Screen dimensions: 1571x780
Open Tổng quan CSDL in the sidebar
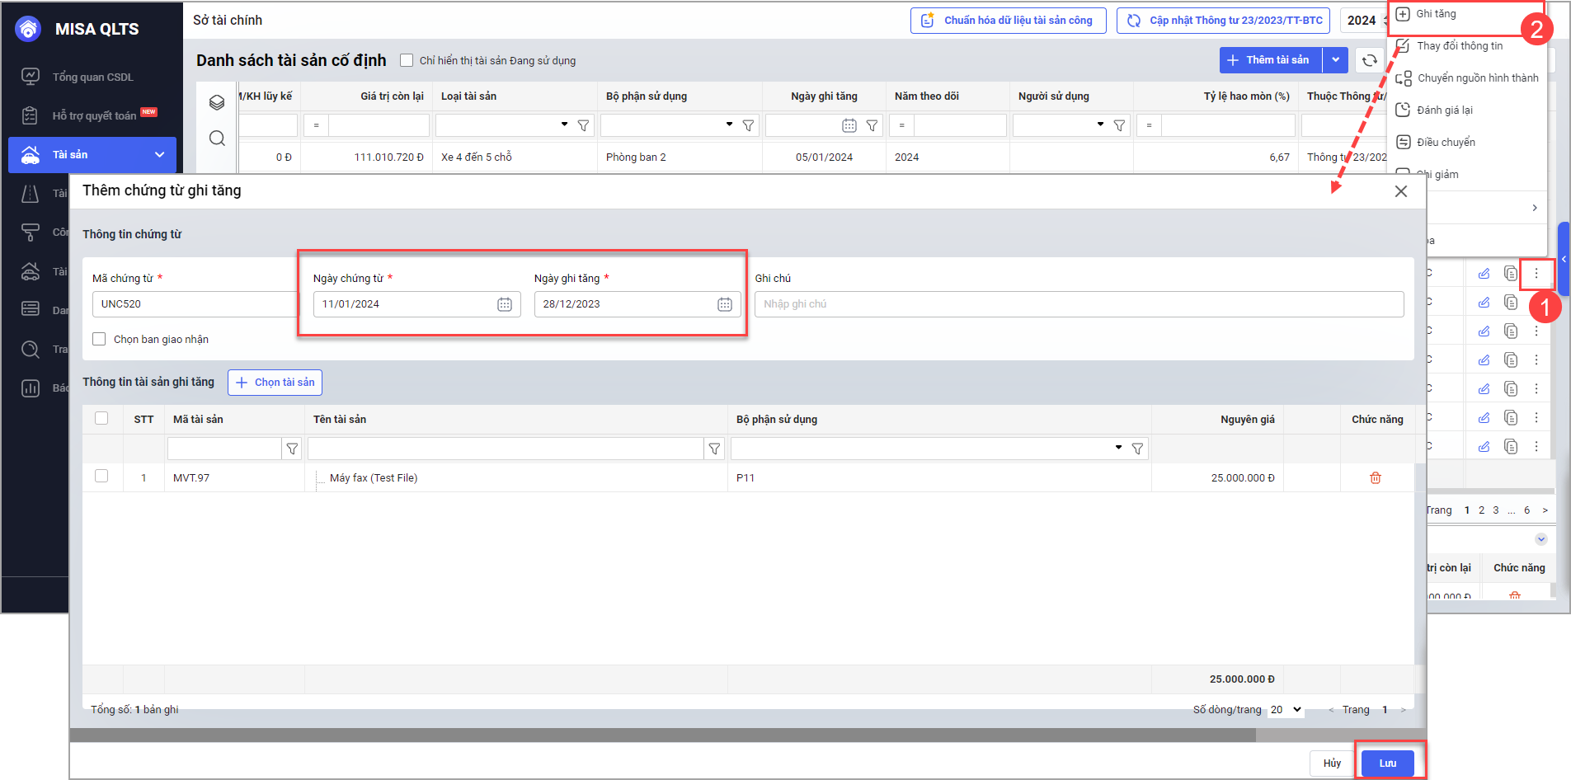coord(92,77)
